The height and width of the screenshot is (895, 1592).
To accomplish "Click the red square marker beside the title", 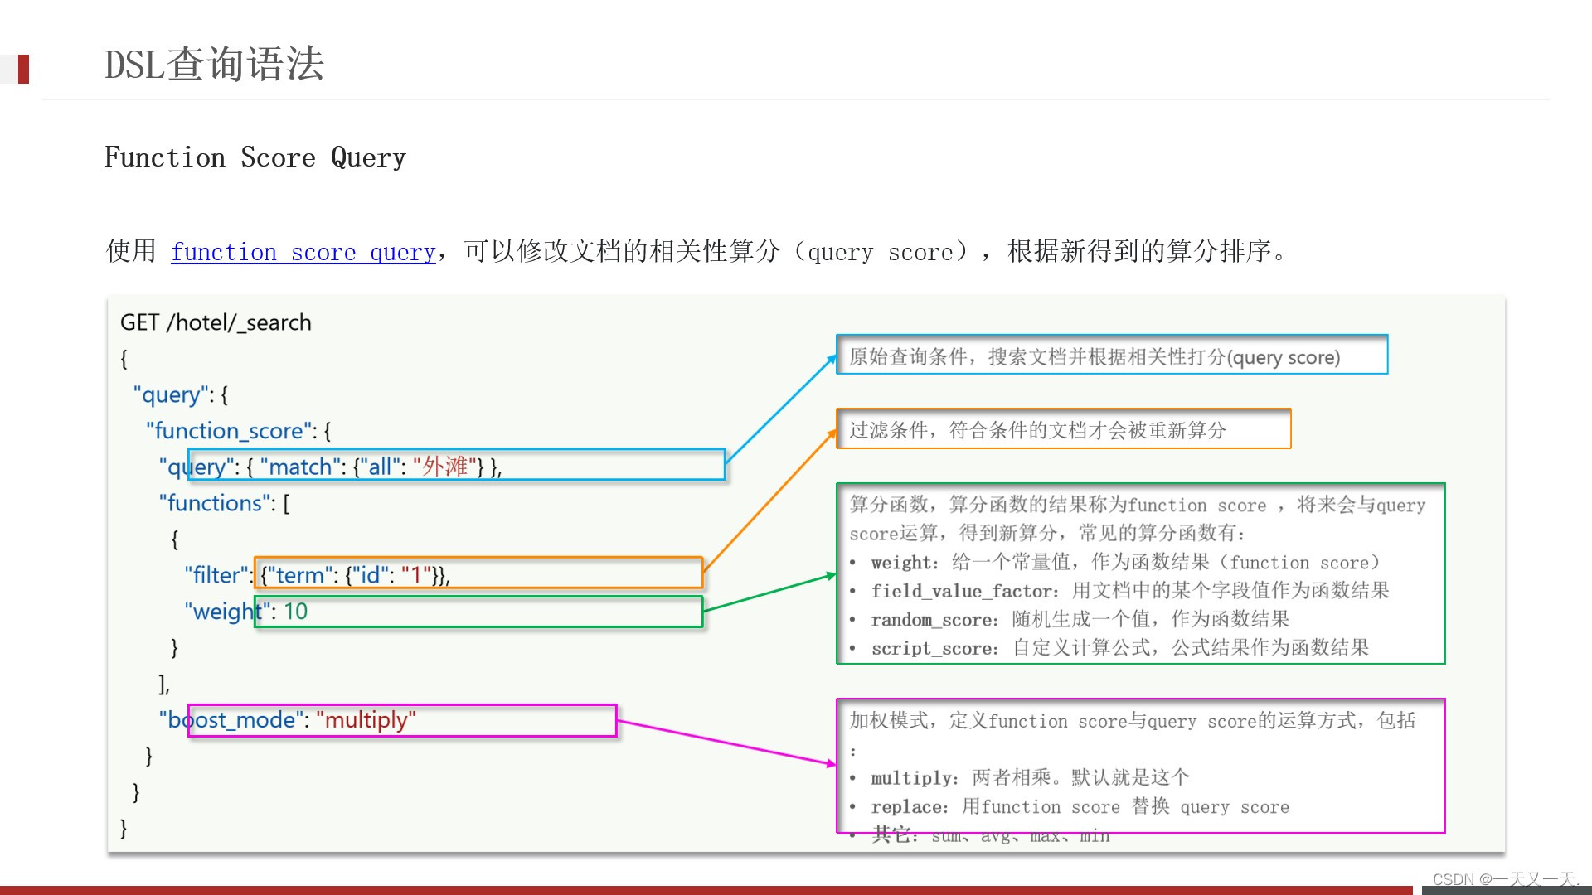I will click(24, 70).
